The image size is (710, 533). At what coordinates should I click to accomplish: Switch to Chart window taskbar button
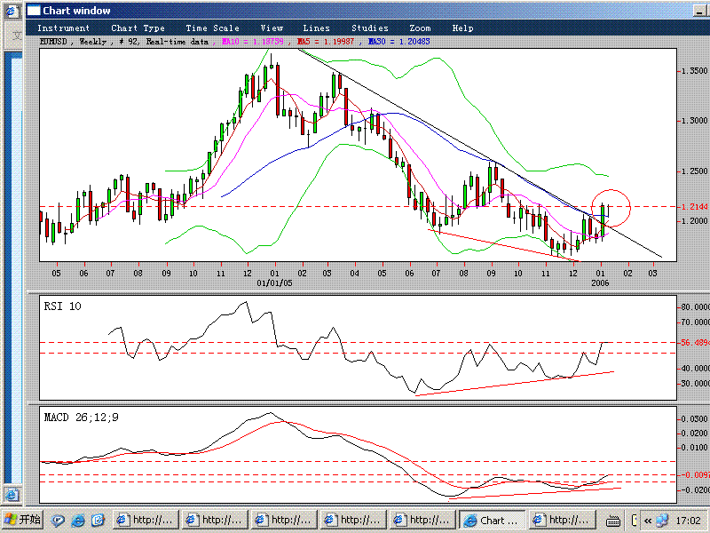coord(492,521)
